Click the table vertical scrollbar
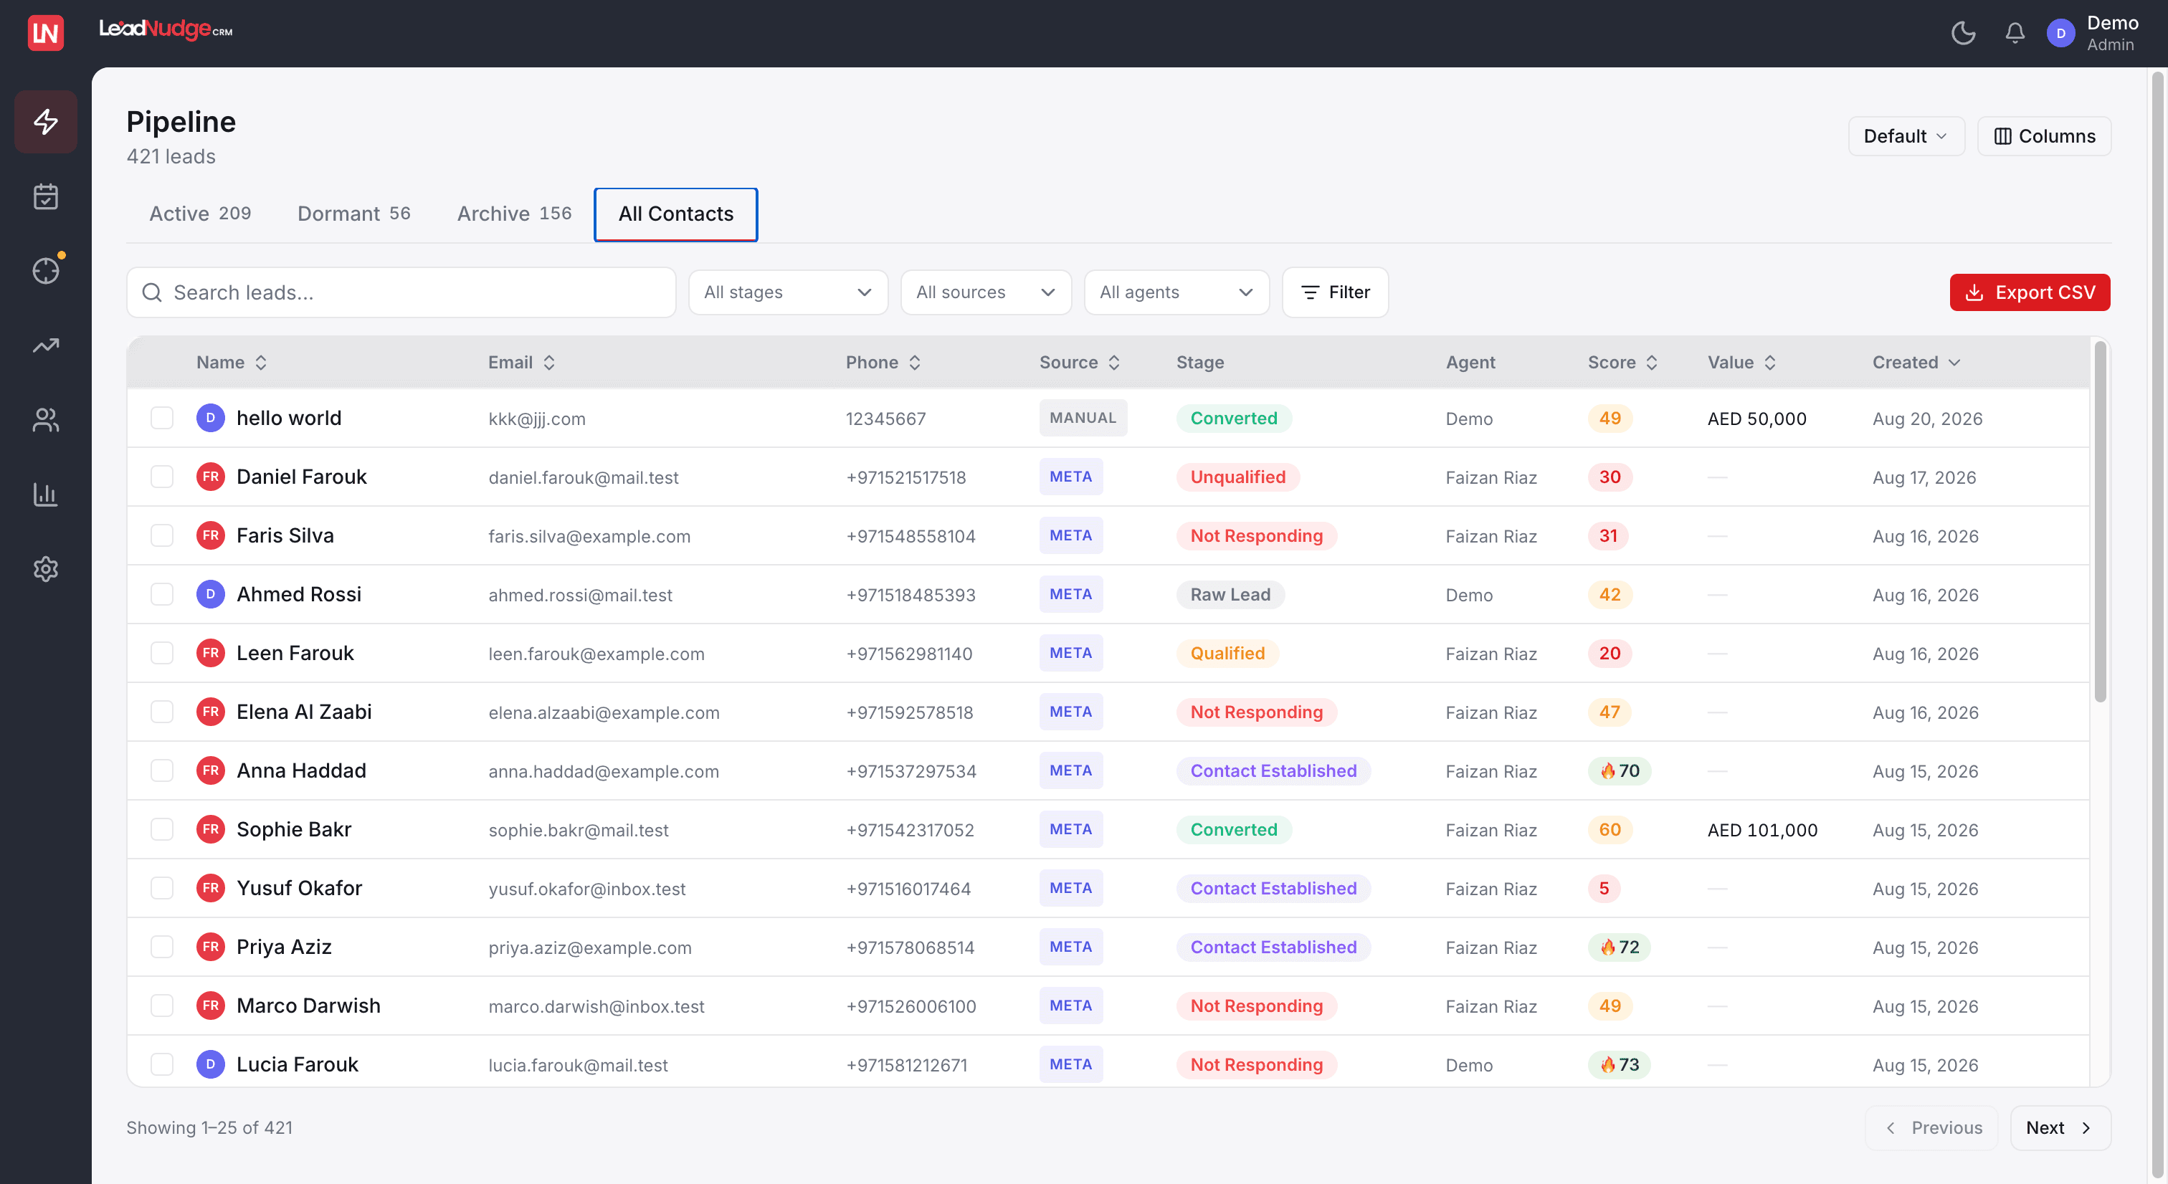The image size is (2168, 1184). click(2100, 522)
